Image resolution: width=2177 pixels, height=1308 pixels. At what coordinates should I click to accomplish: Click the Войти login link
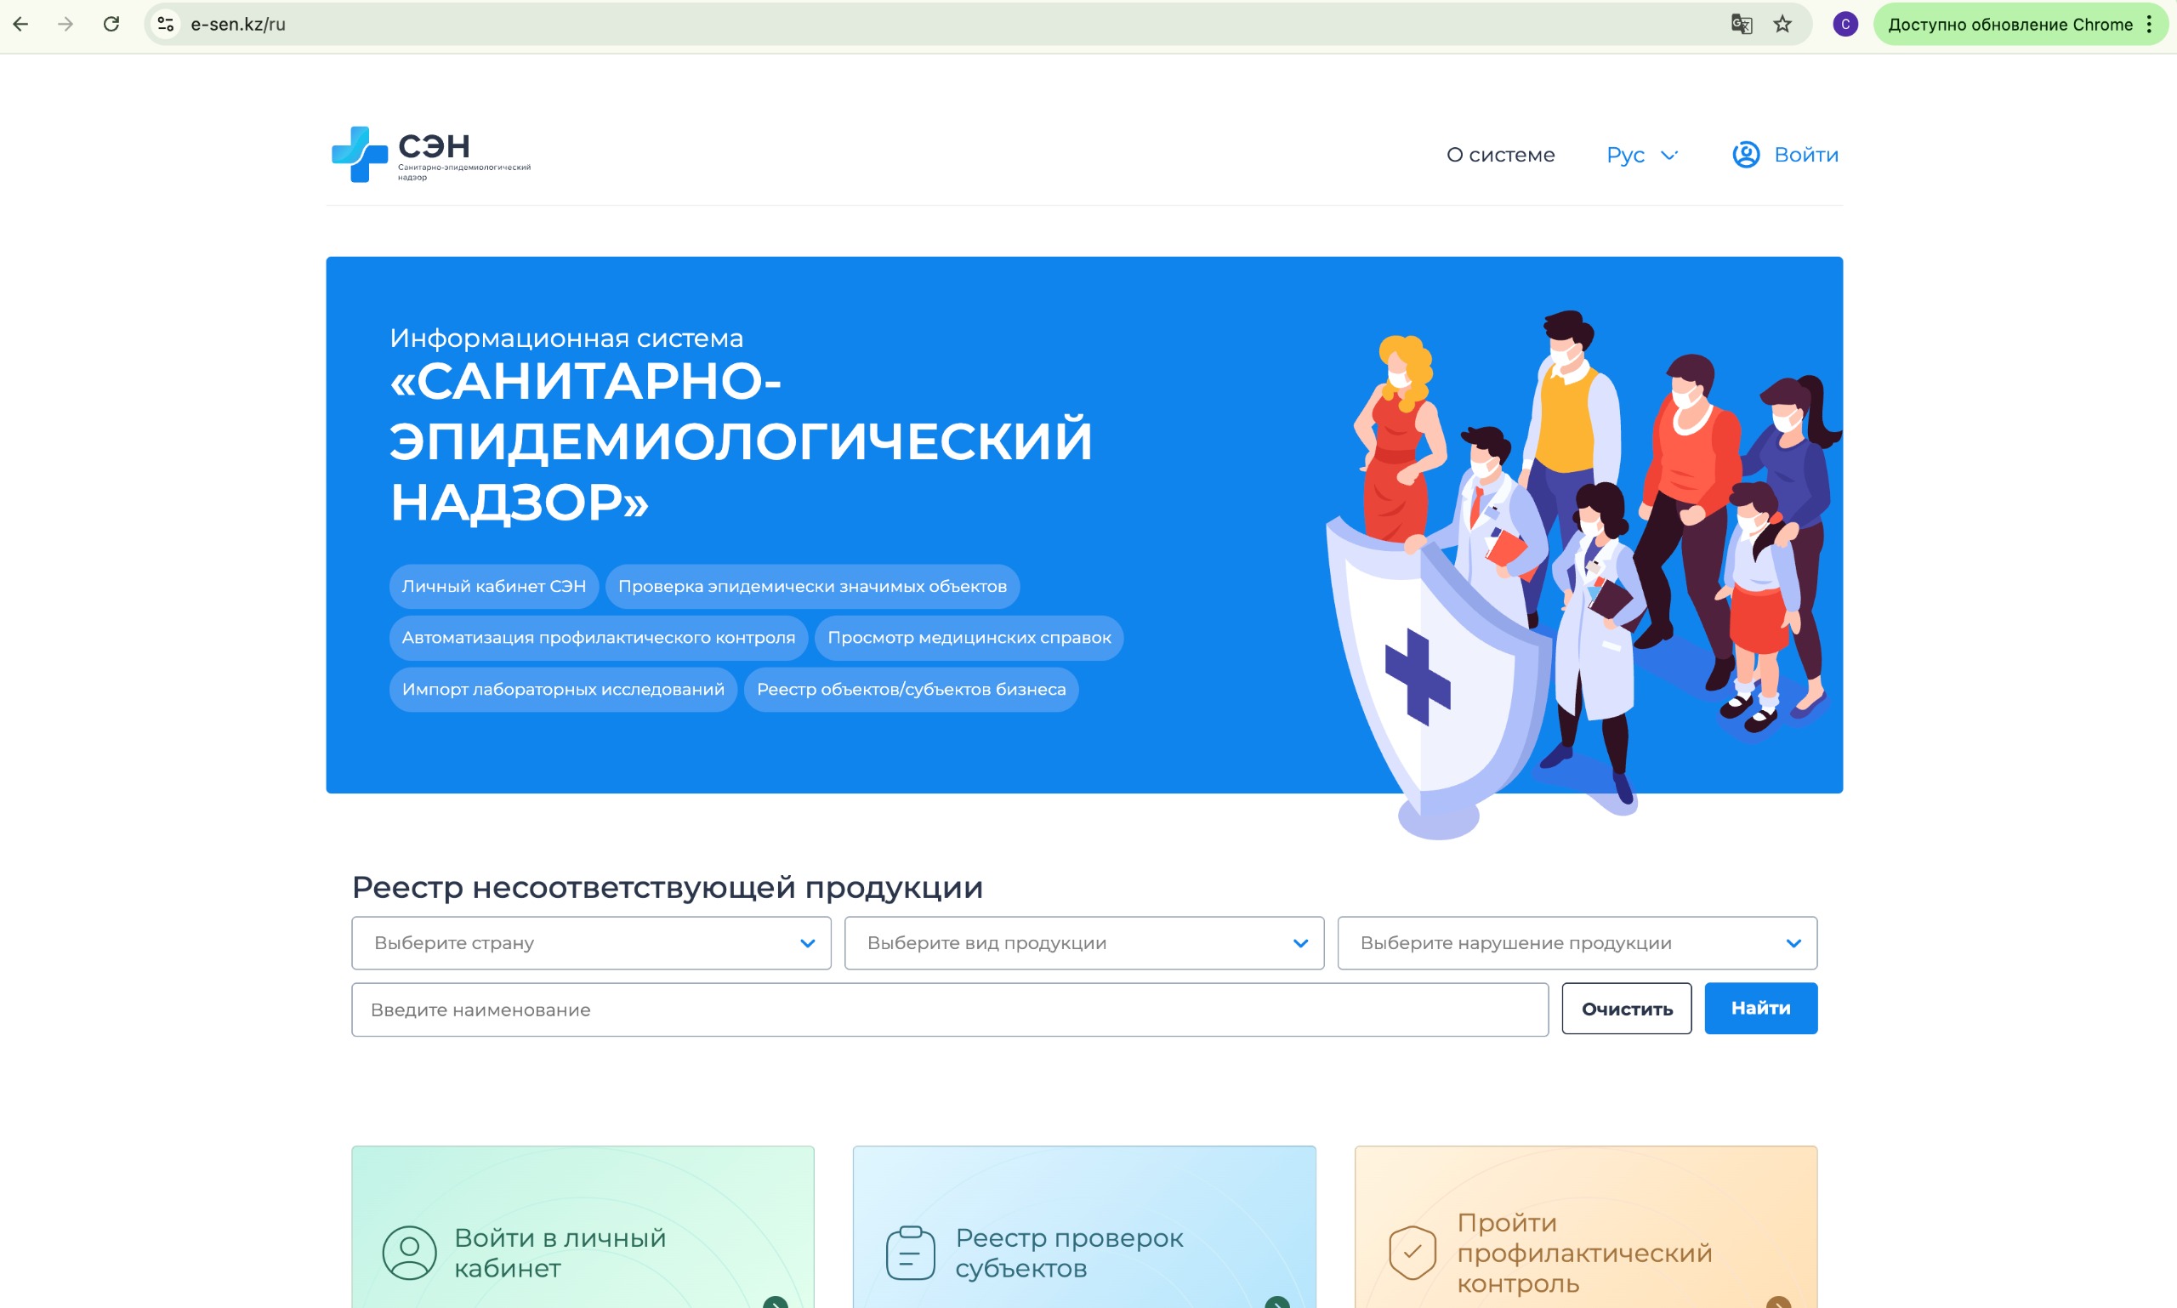click(1805, 154)
